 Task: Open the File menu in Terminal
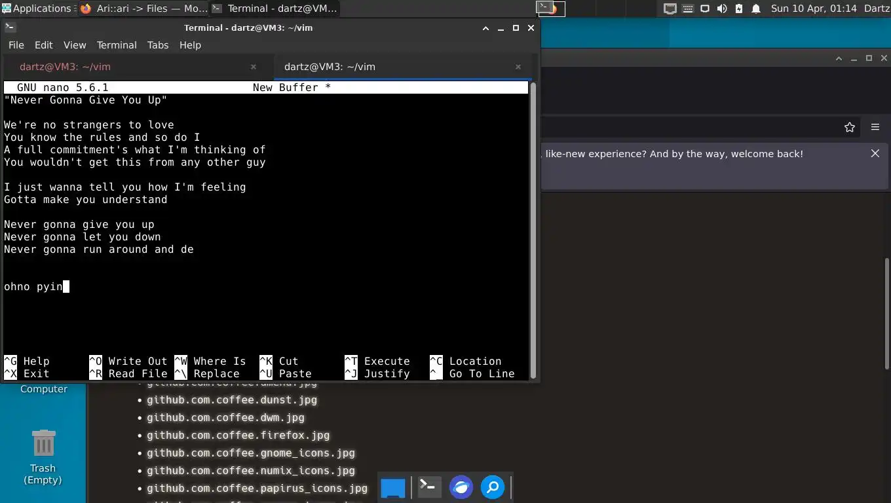[16, 45]
